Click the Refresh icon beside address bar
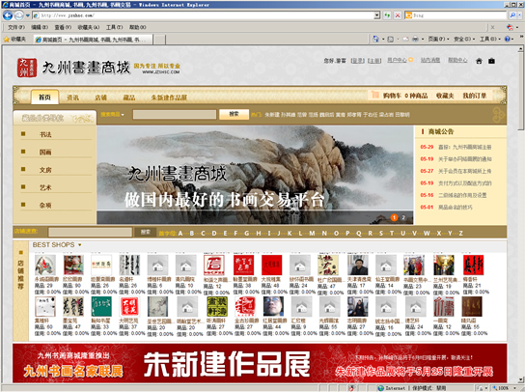Screen dimensions: 525x392 tap(387, 15)
